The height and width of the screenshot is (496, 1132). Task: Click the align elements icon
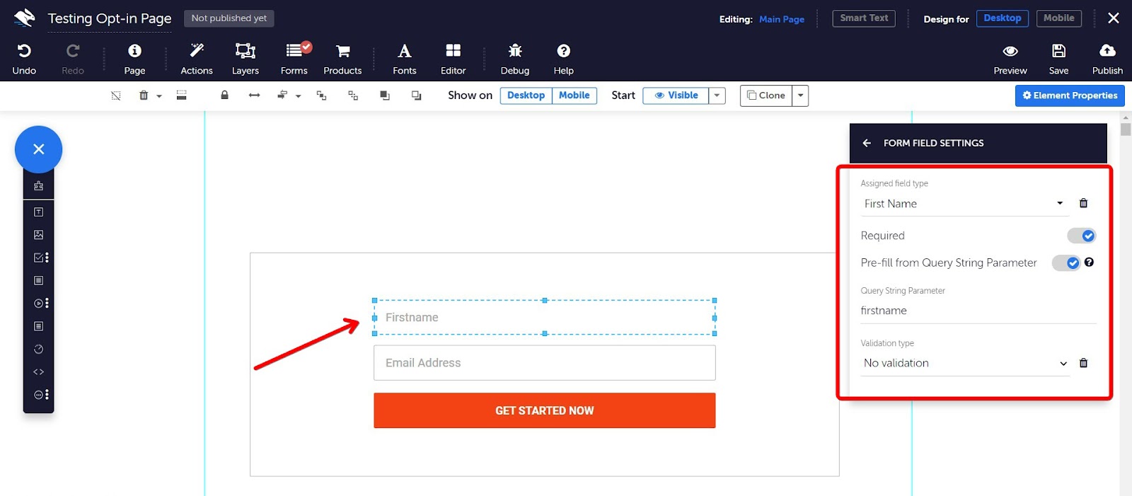[282, 95]
